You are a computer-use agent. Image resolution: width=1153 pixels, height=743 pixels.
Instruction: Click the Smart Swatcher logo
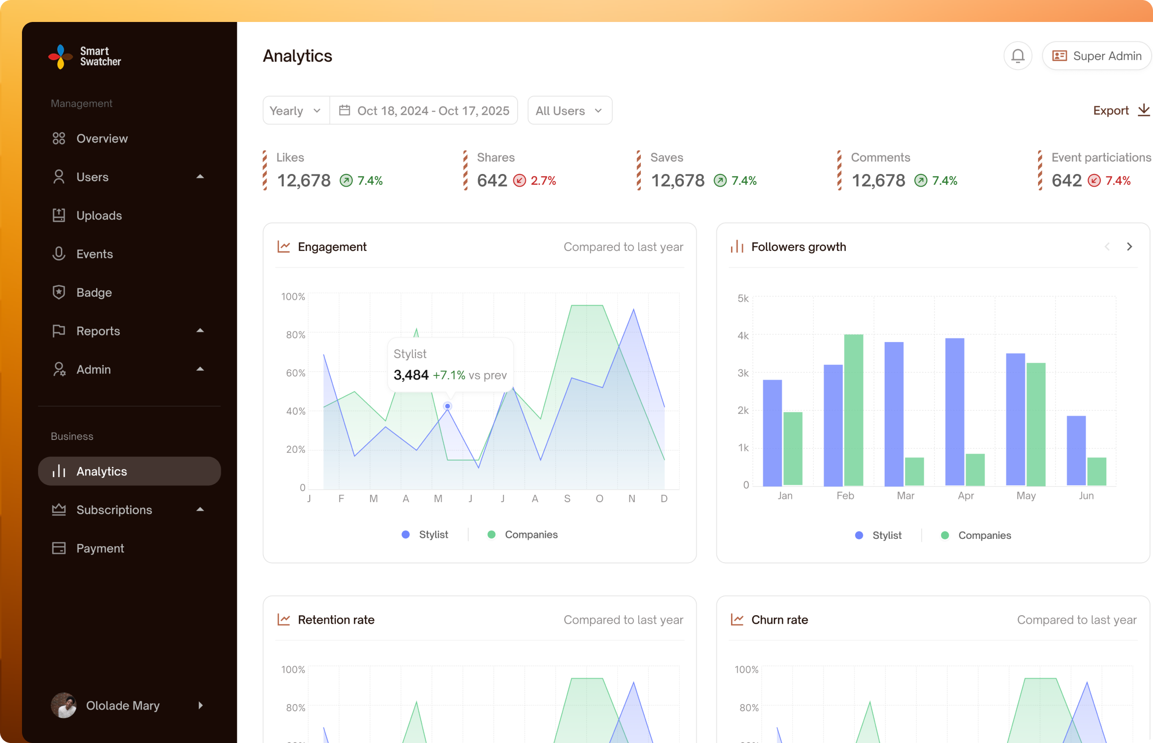click(85, 56)
